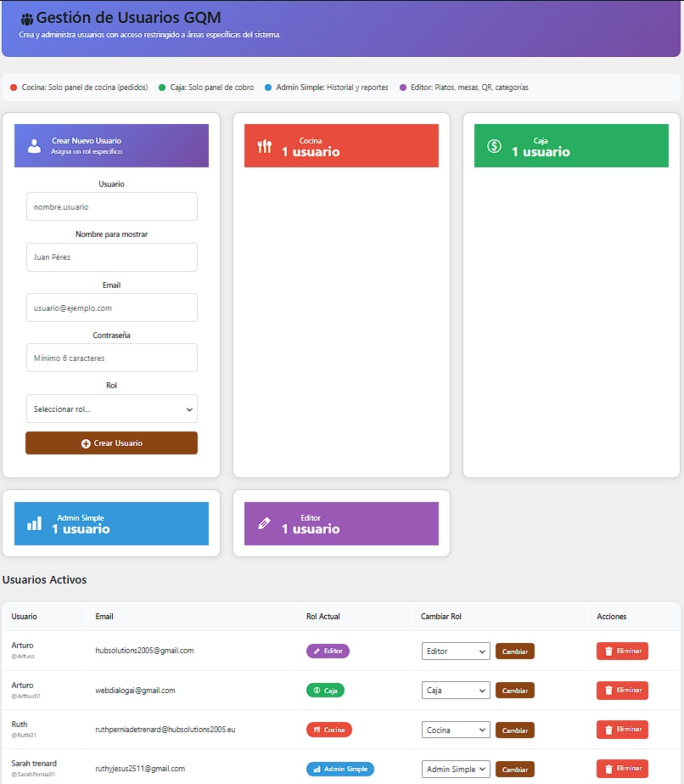Click the Editor role badge for Arturo
Image resolution: width=684 pixels, height=784 pixels.
[328, 651]
